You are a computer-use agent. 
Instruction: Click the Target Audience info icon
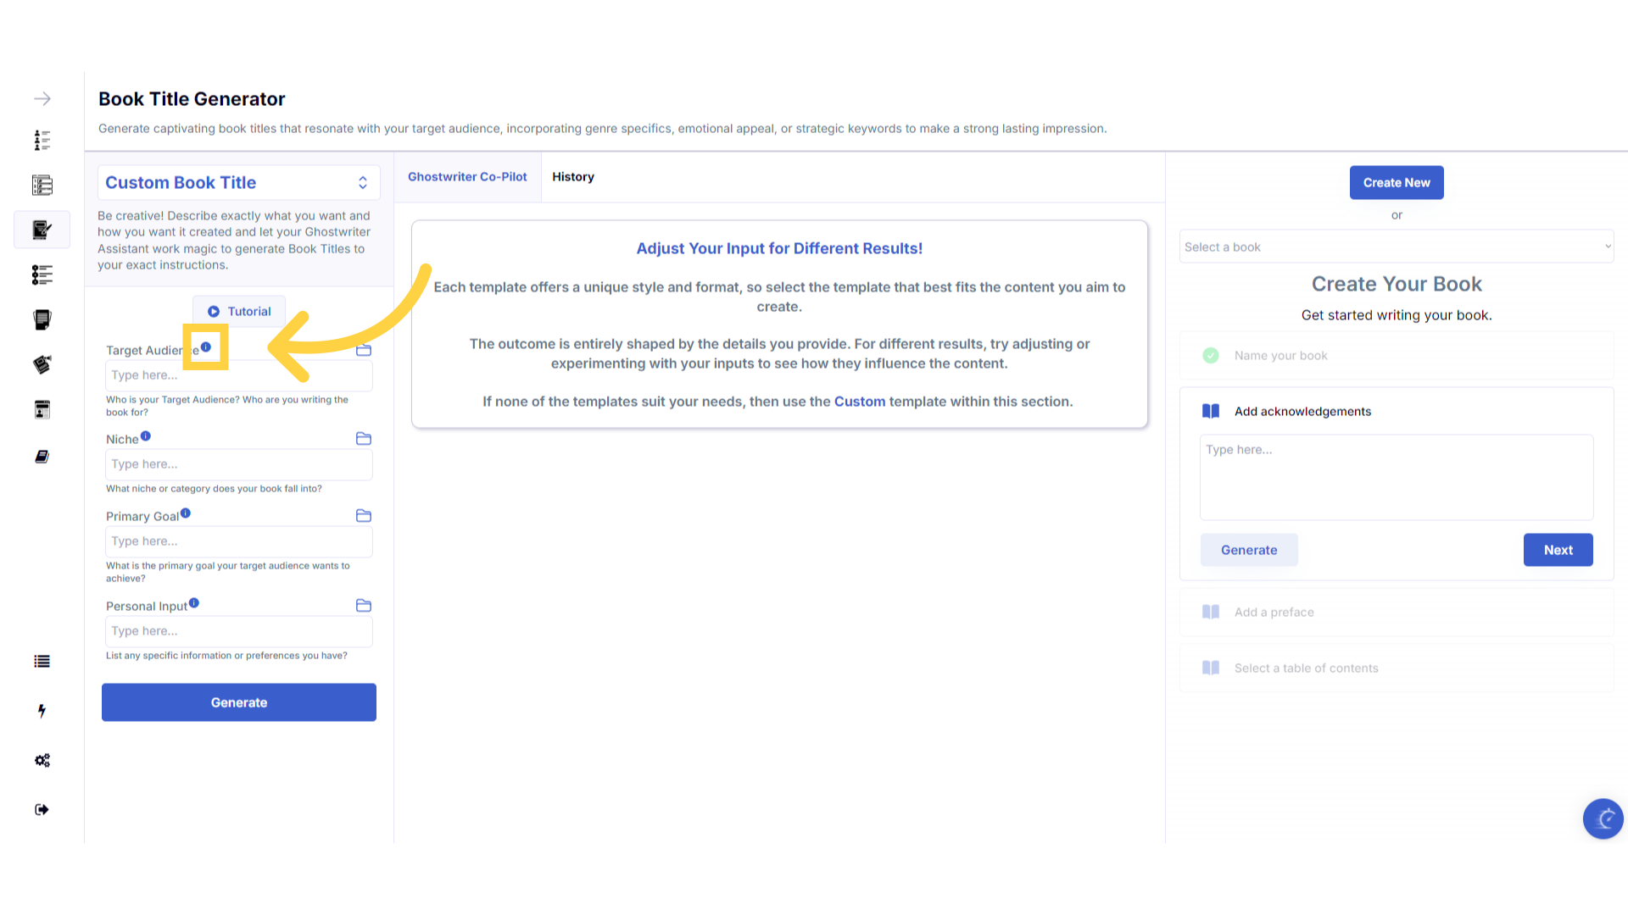(x=206, y=347)
